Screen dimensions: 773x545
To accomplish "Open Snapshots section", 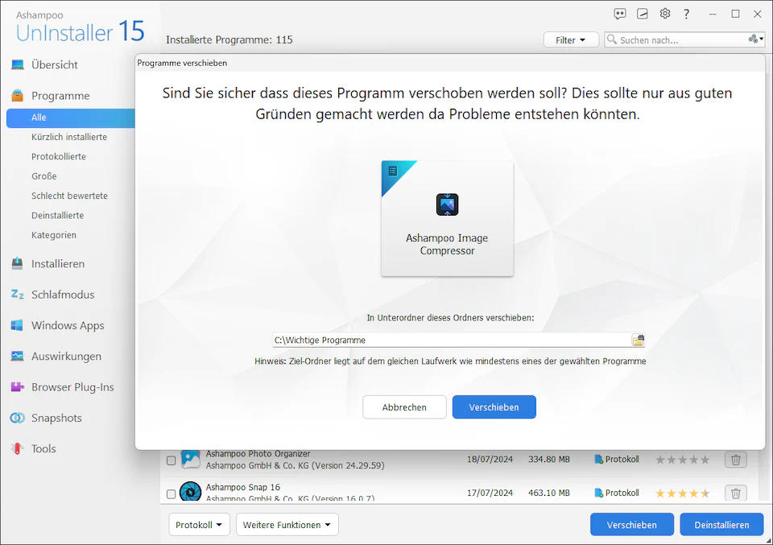I will 56,418.
